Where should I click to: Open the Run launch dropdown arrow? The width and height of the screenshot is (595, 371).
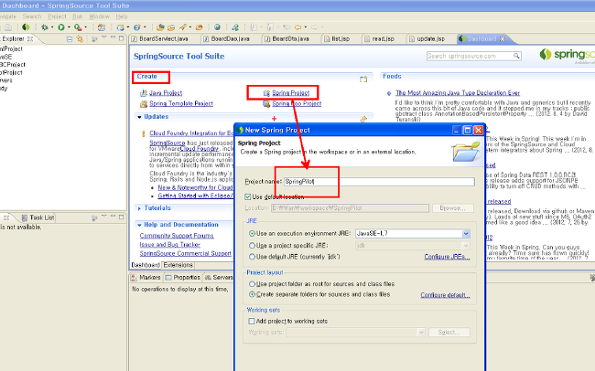click(69, 27)
